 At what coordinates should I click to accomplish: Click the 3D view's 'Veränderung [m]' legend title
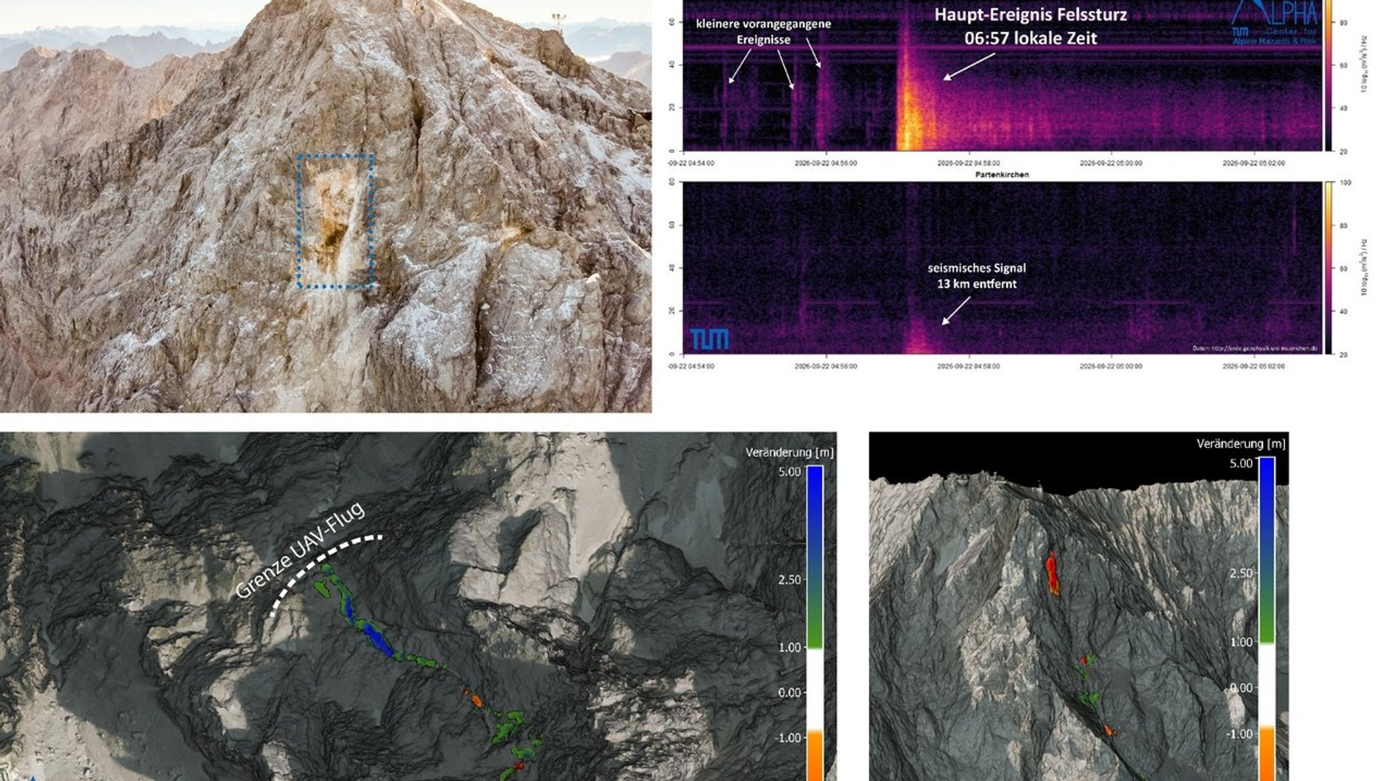coord(1241,444)
